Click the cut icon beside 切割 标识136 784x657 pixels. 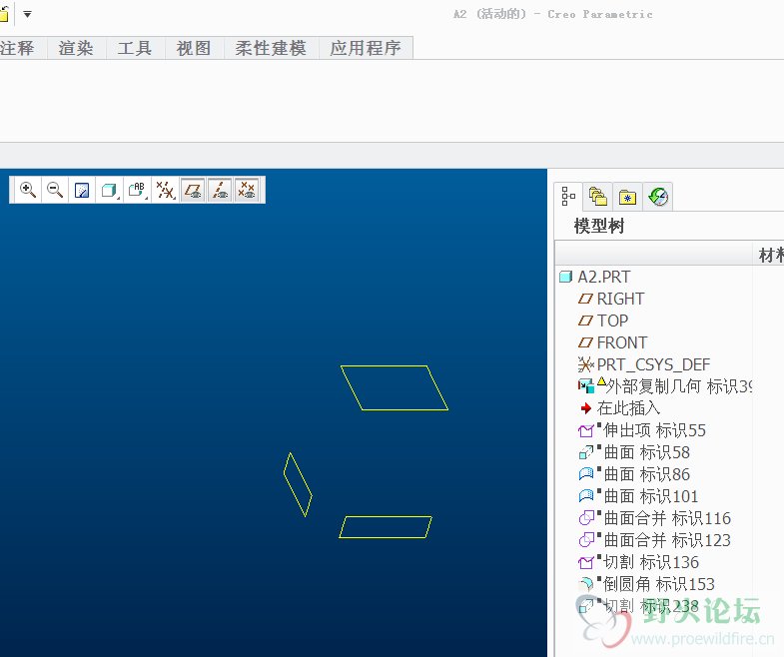(585, 563)
